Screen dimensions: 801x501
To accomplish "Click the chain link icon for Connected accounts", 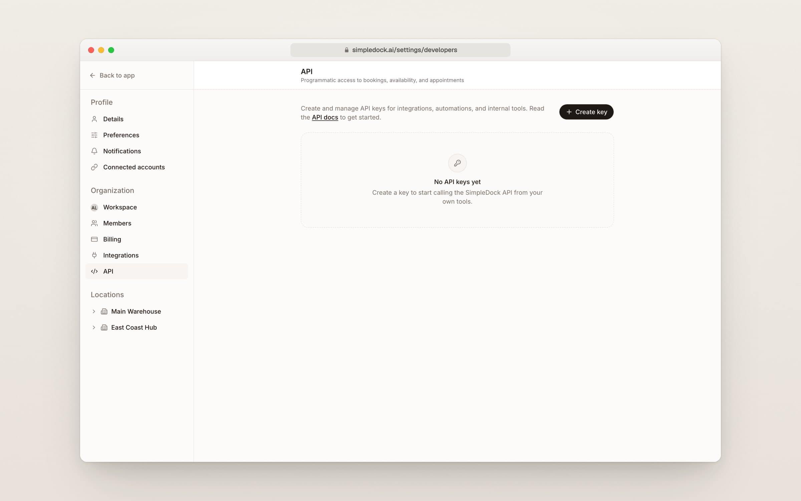I will [x=94, y=167].
